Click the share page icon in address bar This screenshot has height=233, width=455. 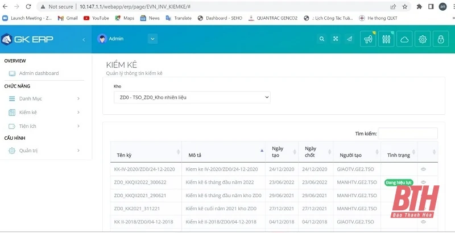pos(393,7)
